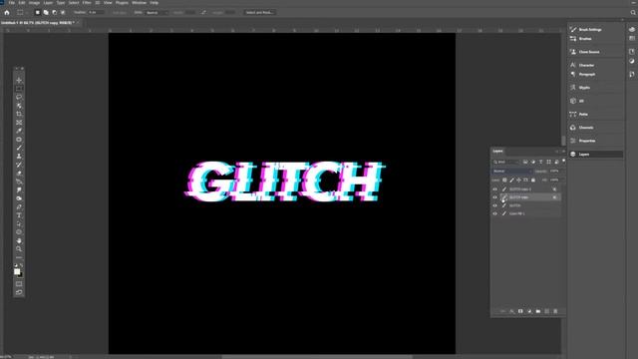Select the Horizontal Type tool
This screenshot has height=359, width=638.
19,215
